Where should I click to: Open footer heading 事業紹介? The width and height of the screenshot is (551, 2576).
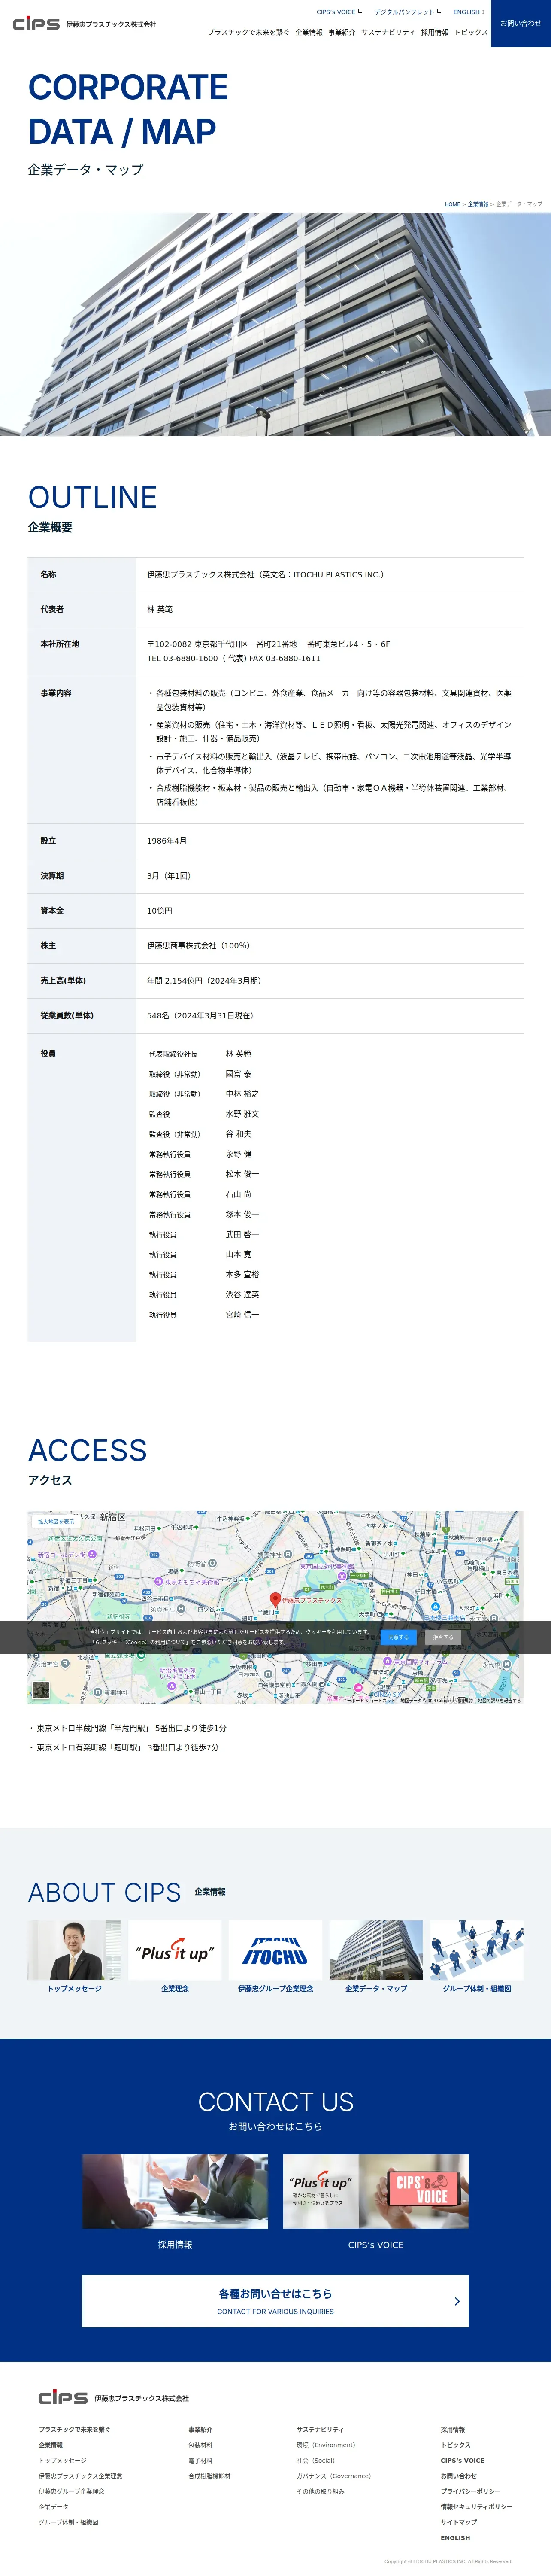click(200, 2429)
